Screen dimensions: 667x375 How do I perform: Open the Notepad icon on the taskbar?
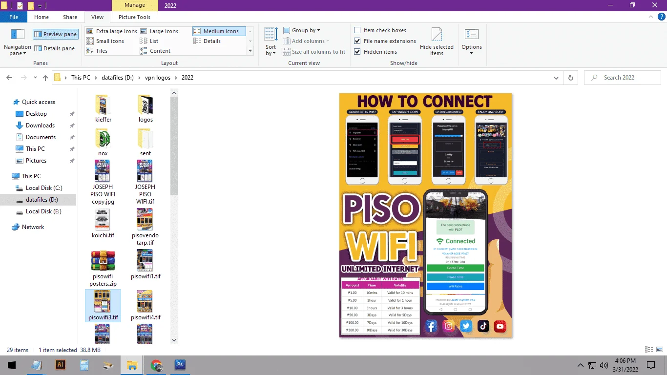[37, 365]
